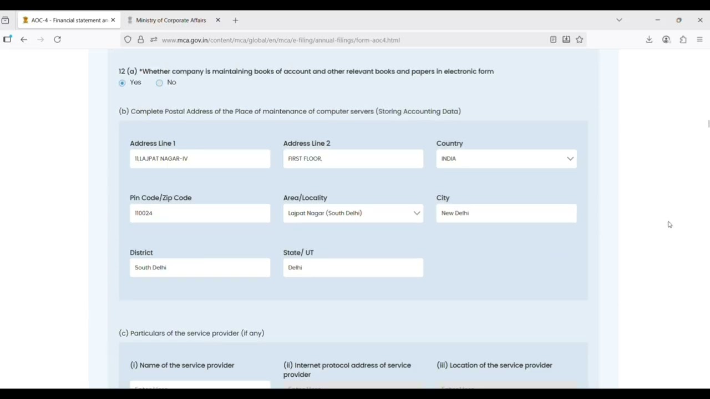Open the Country dropdown showing INDIA

tap(506, 158)
